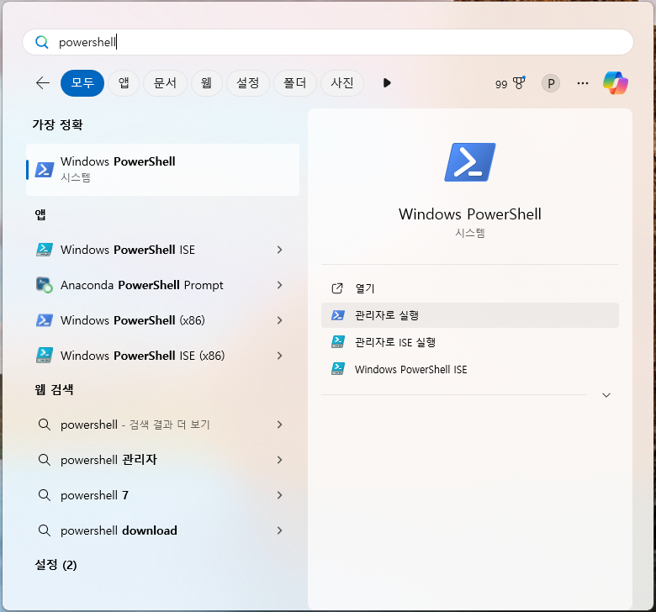Expand the powershell 7 suggestion chevron
Image resolution: width=656 pixels, height=612 pixels.
279,495
